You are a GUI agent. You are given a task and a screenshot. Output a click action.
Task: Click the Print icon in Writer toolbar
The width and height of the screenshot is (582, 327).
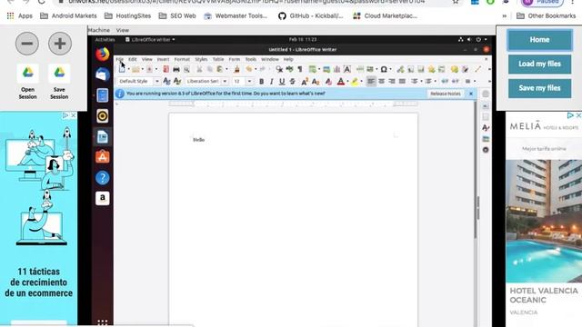pos(176,69)
